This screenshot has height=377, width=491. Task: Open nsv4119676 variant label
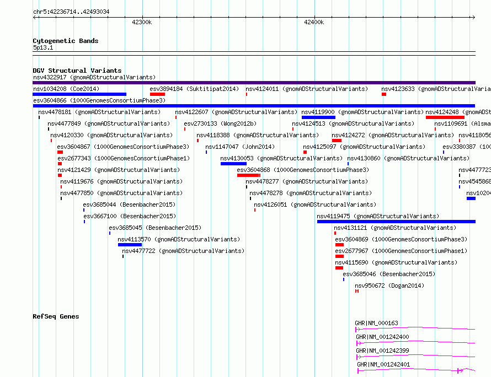pyautogui.click(x=121, y=181)
